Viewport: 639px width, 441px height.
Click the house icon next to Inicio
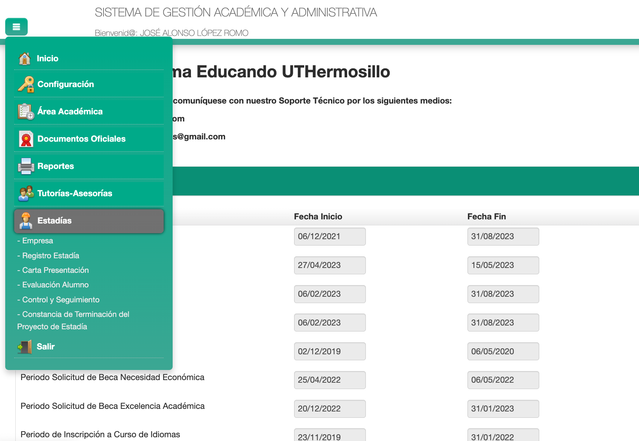(x=25, y=59)
